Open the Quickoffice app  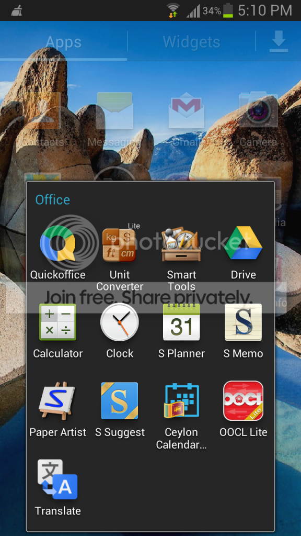[57, 243]
